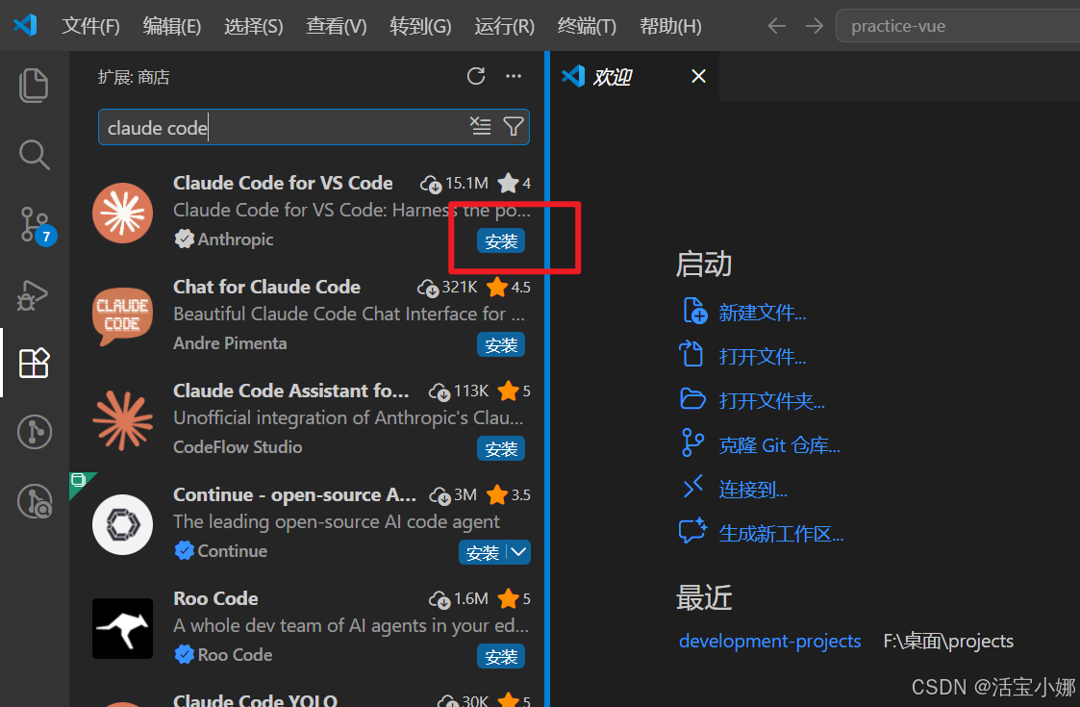Click 生成新工作区... link
Viewport: 1080px width, 707px height.
781,533
